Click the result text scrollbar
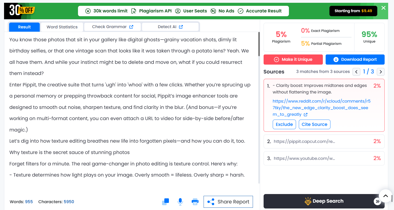The image size is (394, 210). pos(259,44)
